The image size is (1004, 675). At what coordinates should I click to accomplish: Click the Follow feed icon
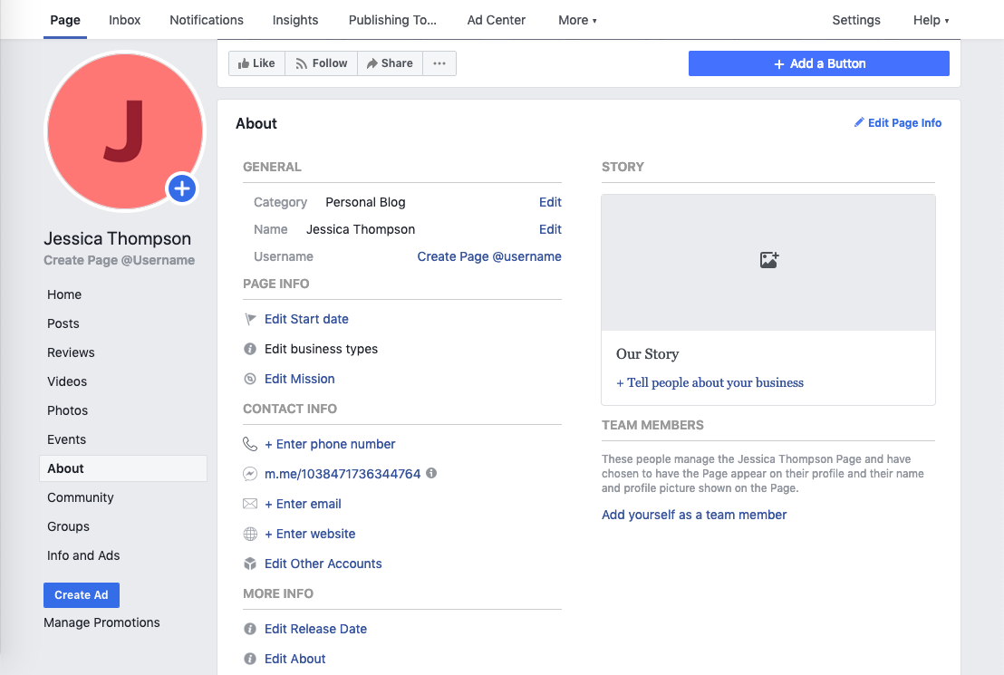pyautogui.click(x=301, y=63)
